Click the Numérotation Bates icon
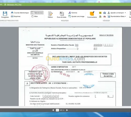131x117 pixels. click(109, 16)
